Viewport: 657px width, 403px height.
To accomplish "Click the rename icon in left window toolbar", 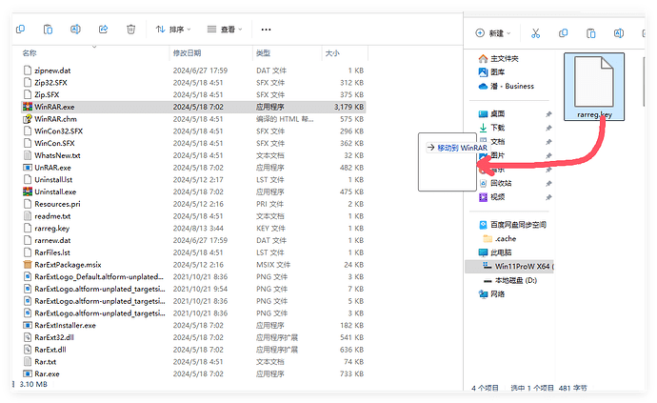I will 75,29.
